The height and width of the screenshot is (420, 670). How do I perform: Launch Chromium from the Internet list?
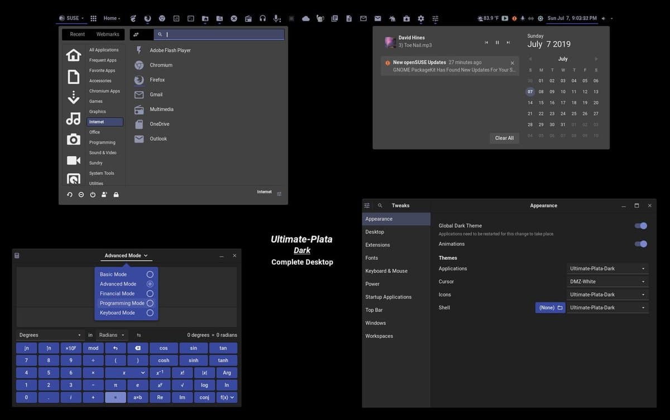coord(161,65)
